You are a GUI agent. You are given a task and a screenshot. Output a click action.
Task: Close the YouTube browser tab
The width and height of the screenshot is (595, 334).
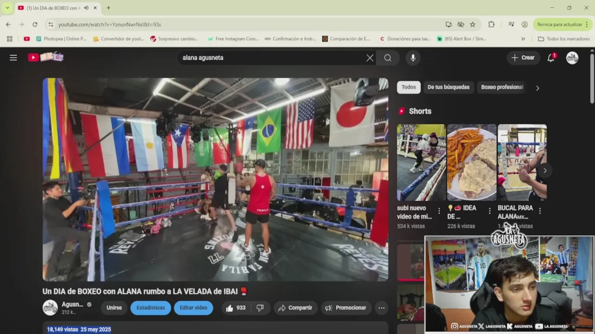(95, 8)
